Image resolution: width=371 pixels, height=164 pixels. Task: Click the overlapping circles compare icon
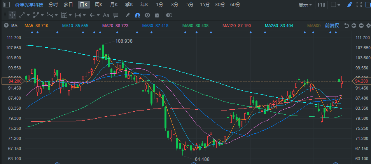pyautogui.click(x=169, y=15)
